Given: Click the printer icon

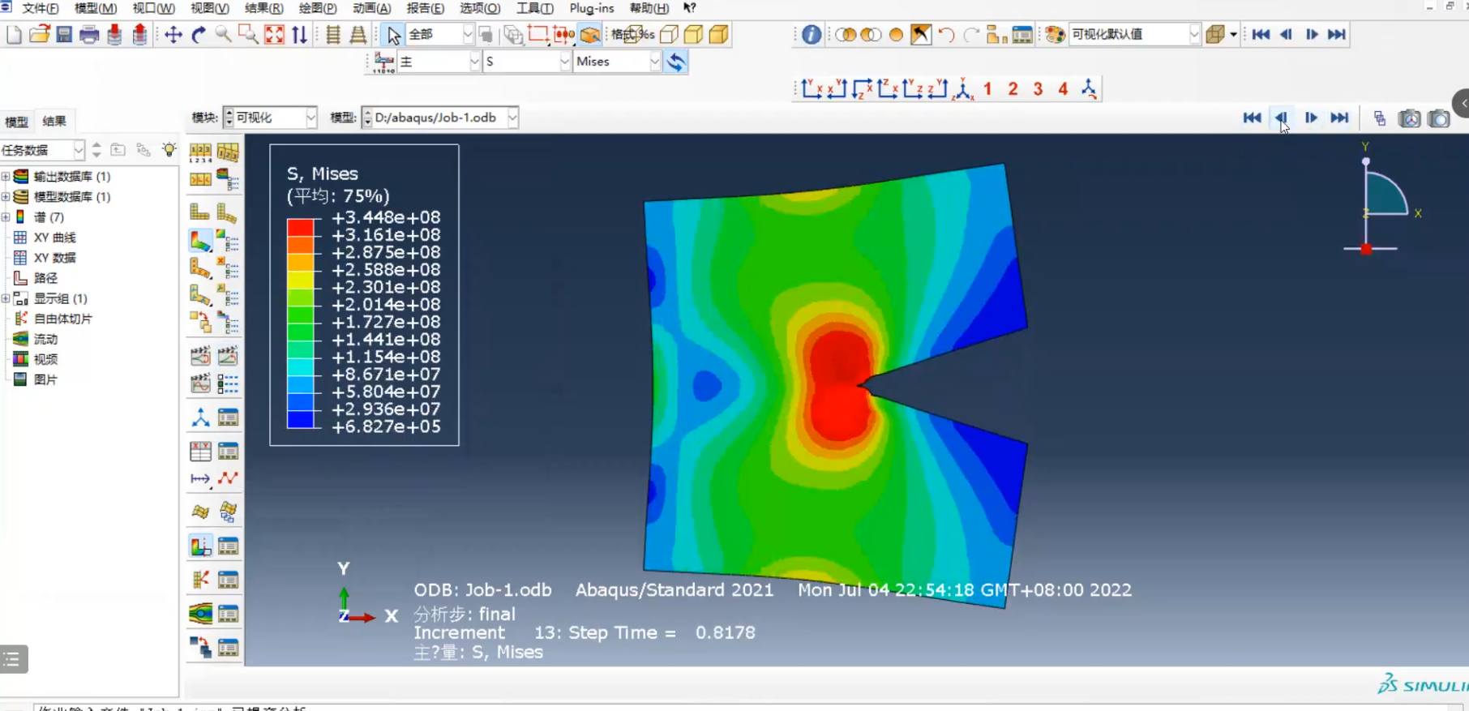Looking at the screenshot, I should [x=89, y=35].
